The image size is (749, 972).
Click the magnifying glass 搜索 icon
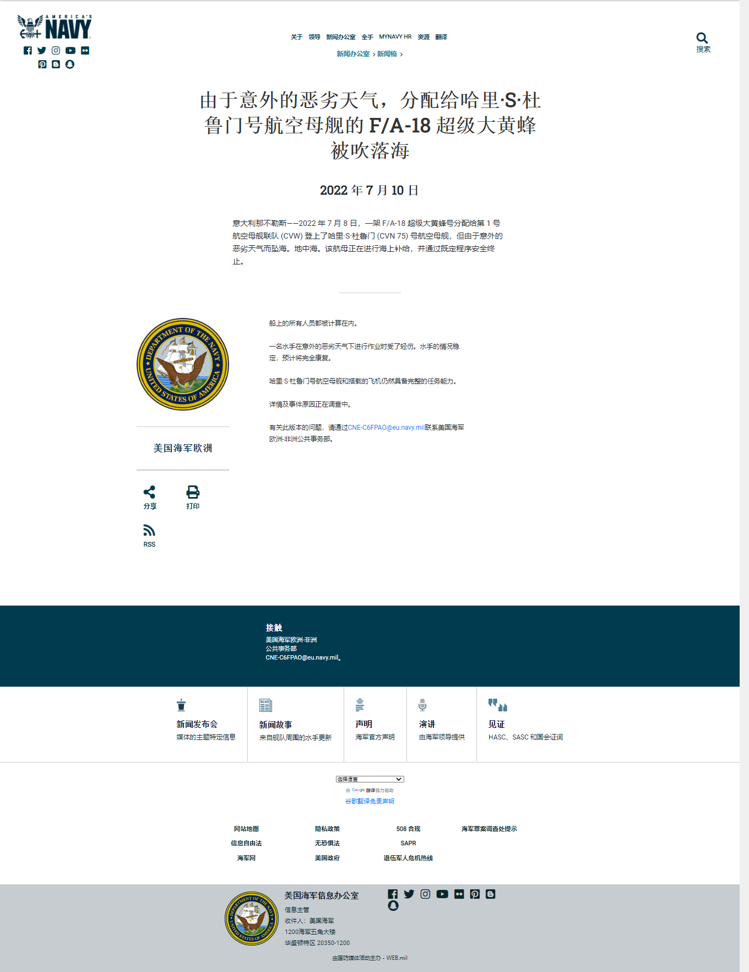tap(702, 38)
